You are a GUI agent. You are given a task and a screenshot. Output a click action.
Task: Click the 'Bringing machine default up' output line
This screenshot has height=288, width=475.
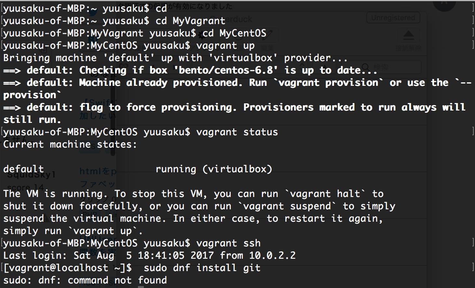[x=175, y=58]
